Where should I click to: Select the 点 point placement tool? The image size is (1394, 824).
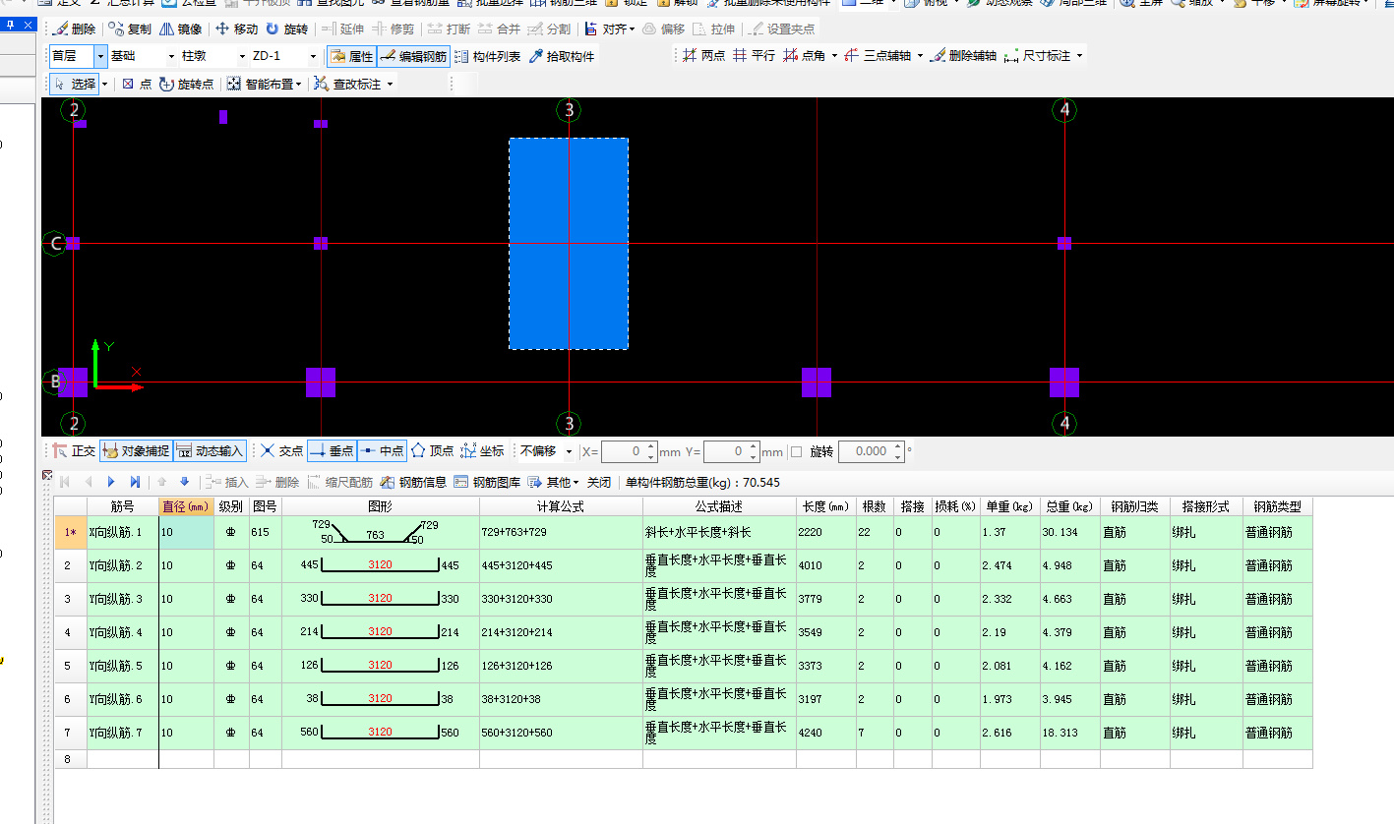(137, 85)
